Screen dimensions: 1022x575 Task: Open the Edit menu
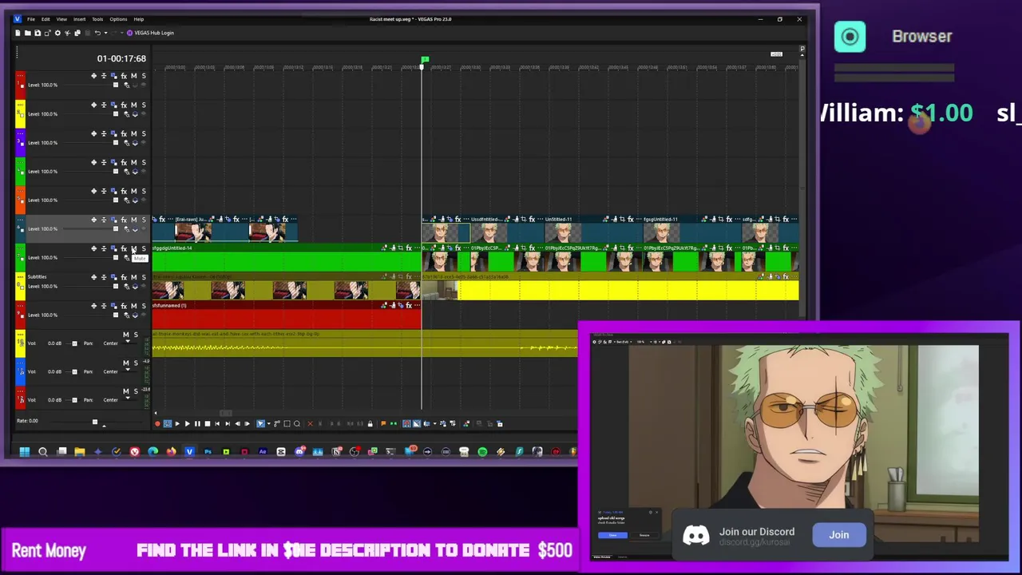click(x=46, y=19)
